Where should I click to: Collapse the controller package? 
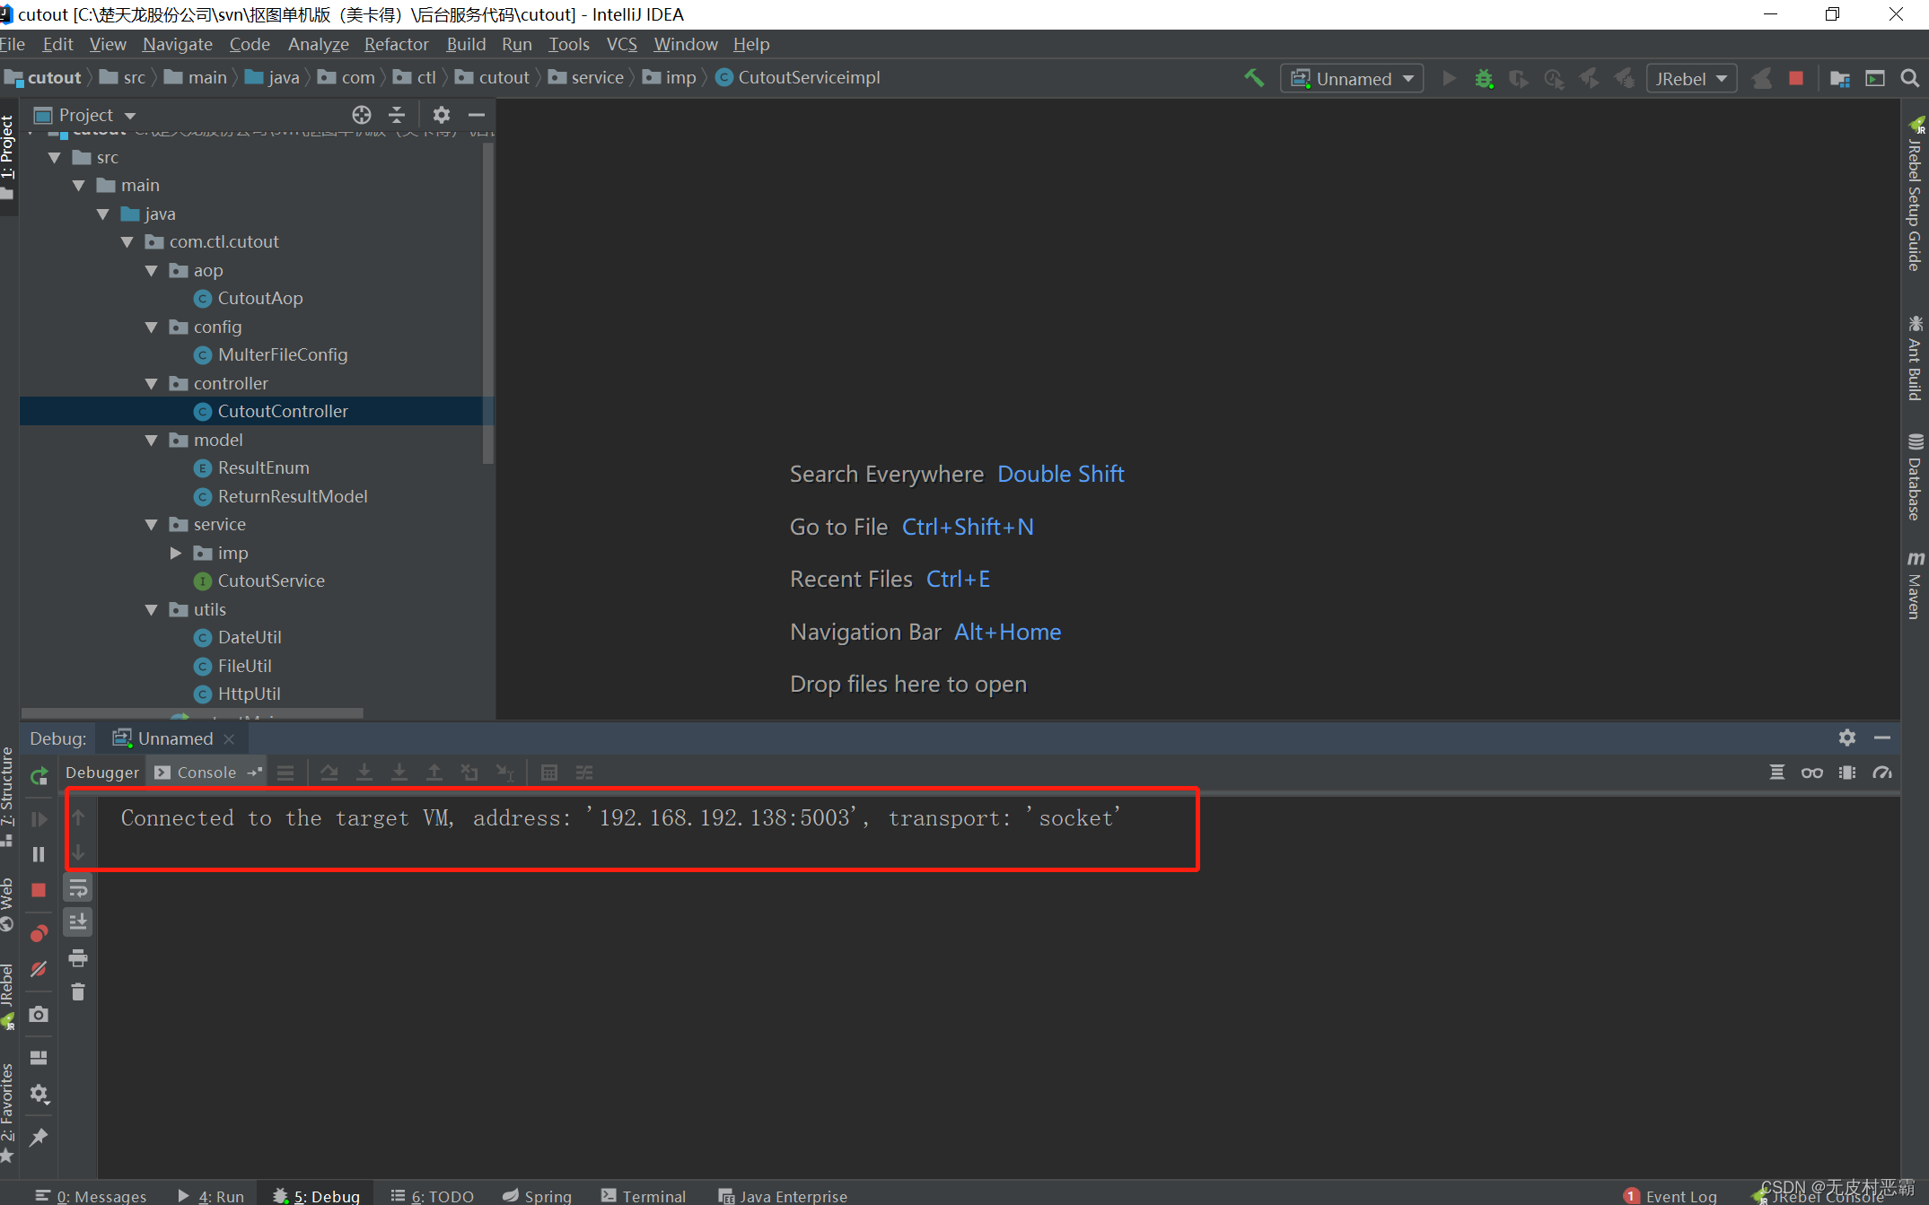click(x=152, y=384)
